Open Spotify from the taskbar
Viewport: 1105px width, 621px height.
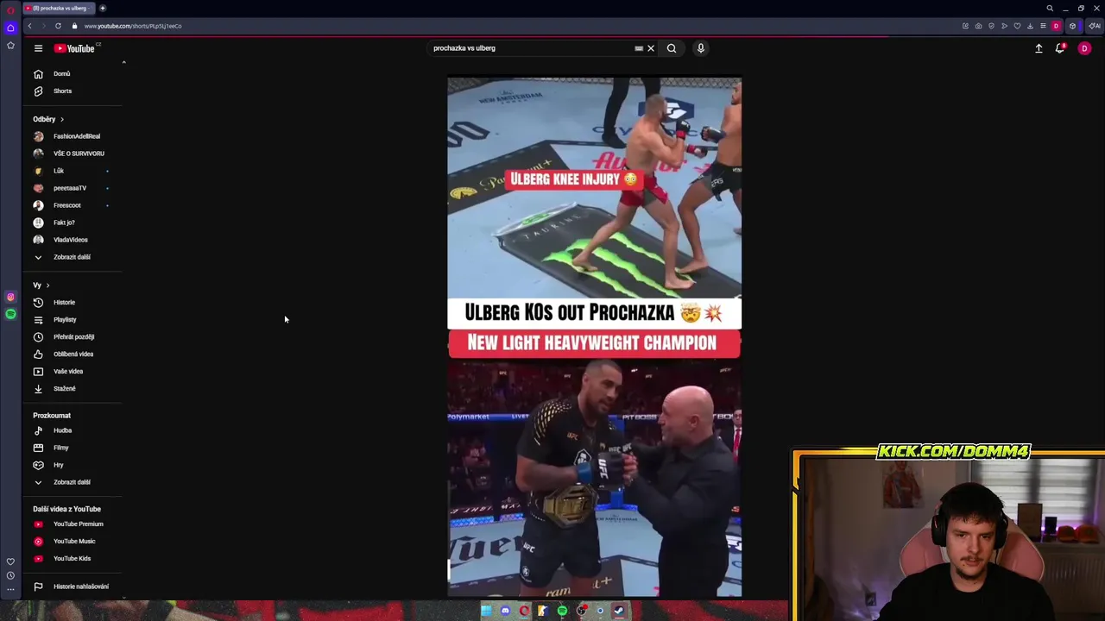562,612
